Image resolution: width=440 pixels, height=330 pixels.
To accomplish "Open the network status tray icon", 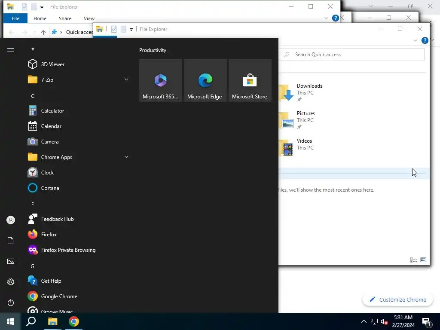I will click(374, 321).
